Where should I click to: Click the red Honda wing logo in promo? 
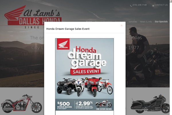[x=63, y=44]
